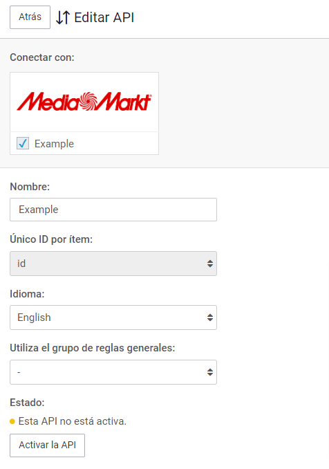This screenshot has height=469, width=329.
Task: Open the Idioma dropdown showing English
Action: (113, 318)
